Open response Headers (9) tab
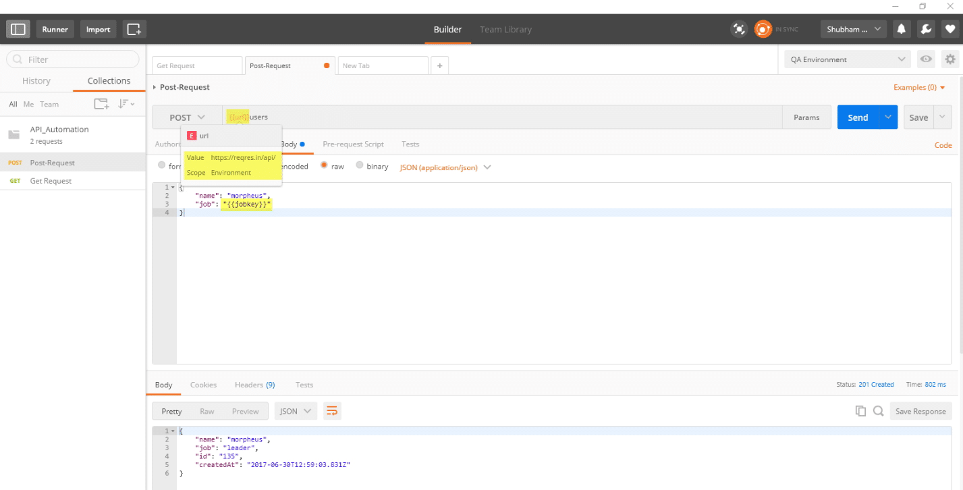Screen dimensions: 963x490 click(254, 385)
